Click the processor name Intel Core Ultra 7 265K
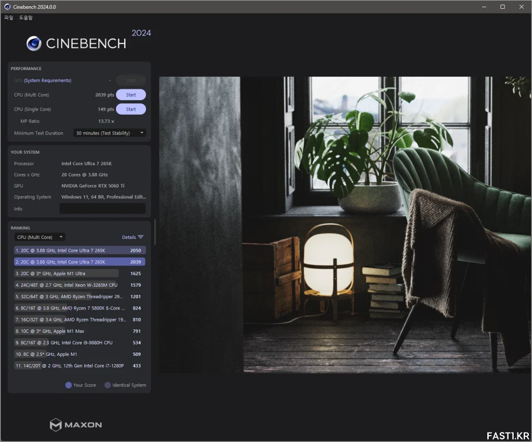This screenshot has width=532, height=442. [x=87, y=164]
